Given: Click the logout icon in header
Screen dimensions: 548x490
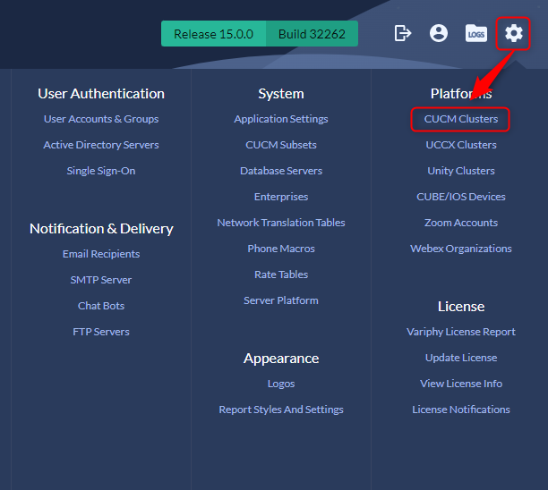Looking at the screenshot, I should click(x=403, y=33).
